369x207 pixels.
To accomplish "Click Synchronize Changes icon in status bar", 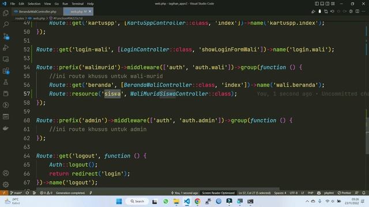I will click(27, 193).
